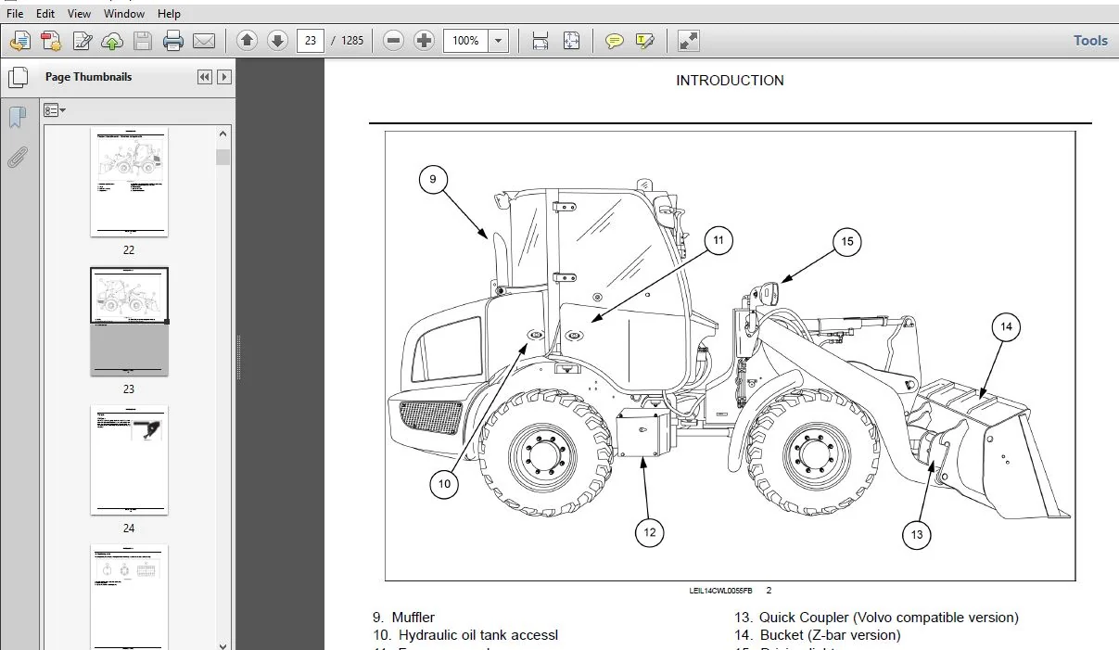Screen dimensions: 1119x650
Task: Click thumbnails scrollbar down arrow
Action: coord(223,645)
